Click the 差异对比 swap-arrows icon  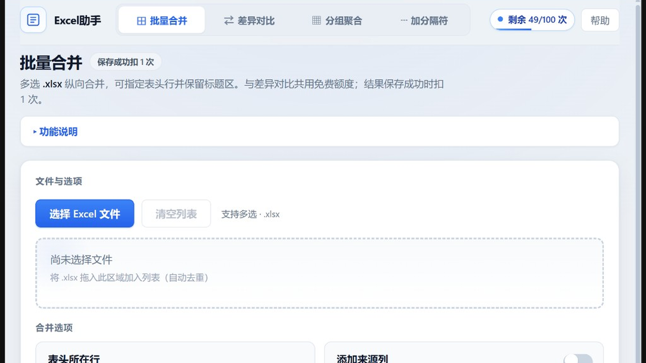coord(228,20)
